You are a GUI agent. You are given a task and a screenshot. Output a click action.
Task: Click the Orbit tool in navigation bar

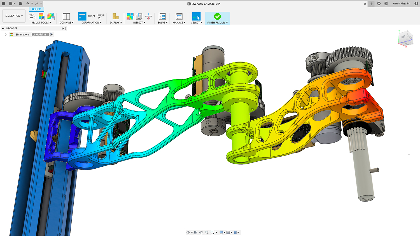coord(188,232)
